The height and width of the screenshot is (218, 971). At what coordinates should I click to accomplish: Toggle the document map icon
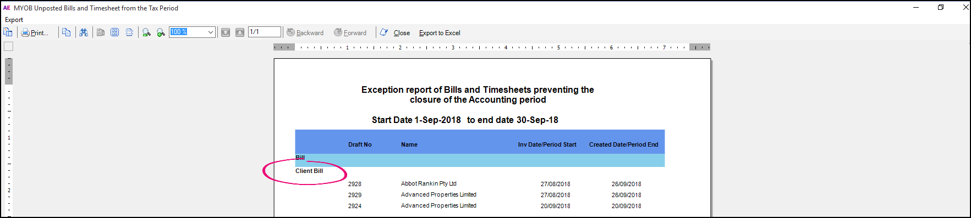point(8,32)
